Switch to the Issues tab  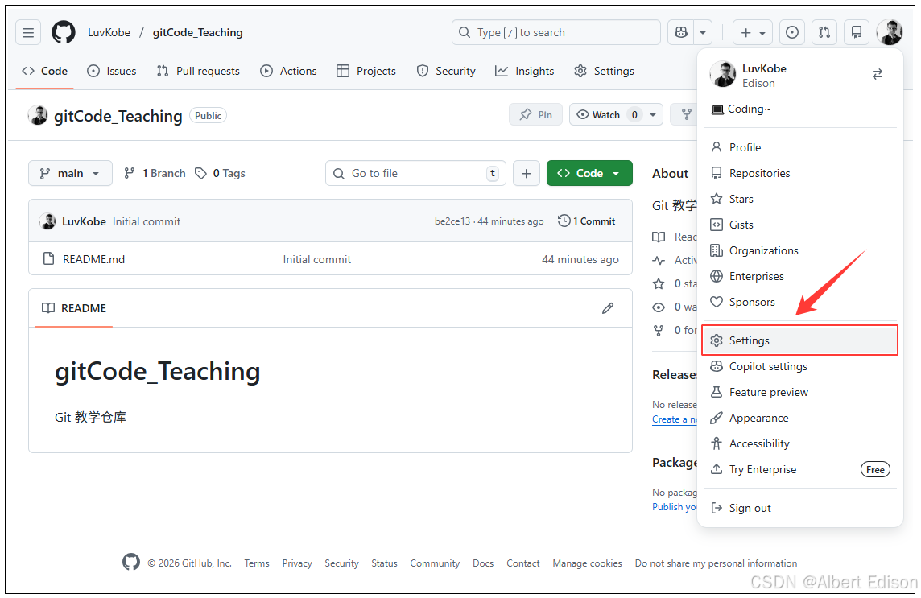[x=112, y=71]
